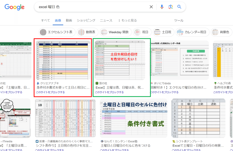This screenshot has width=233, height=151.
Task: Choose the Weekday 関数 filter chip
Action: click(116, 32)
